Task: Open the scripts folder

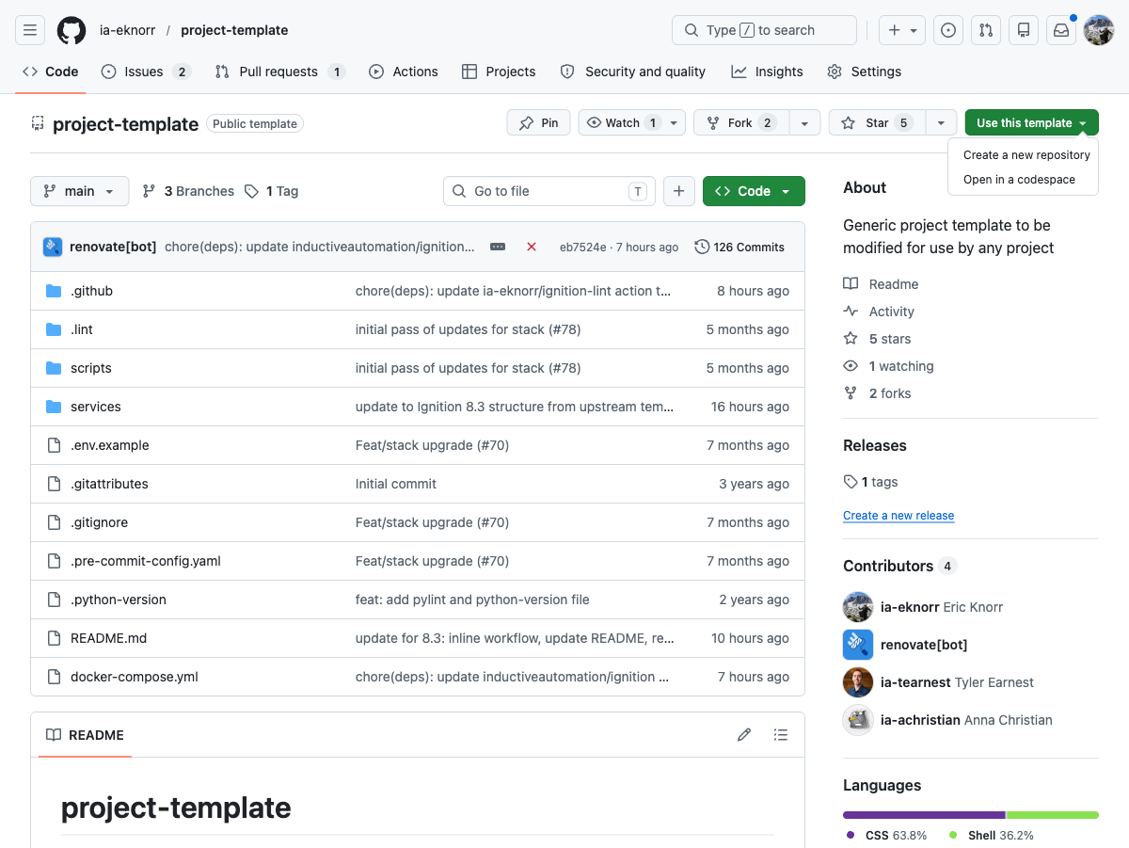Action: tap(91, 368)
